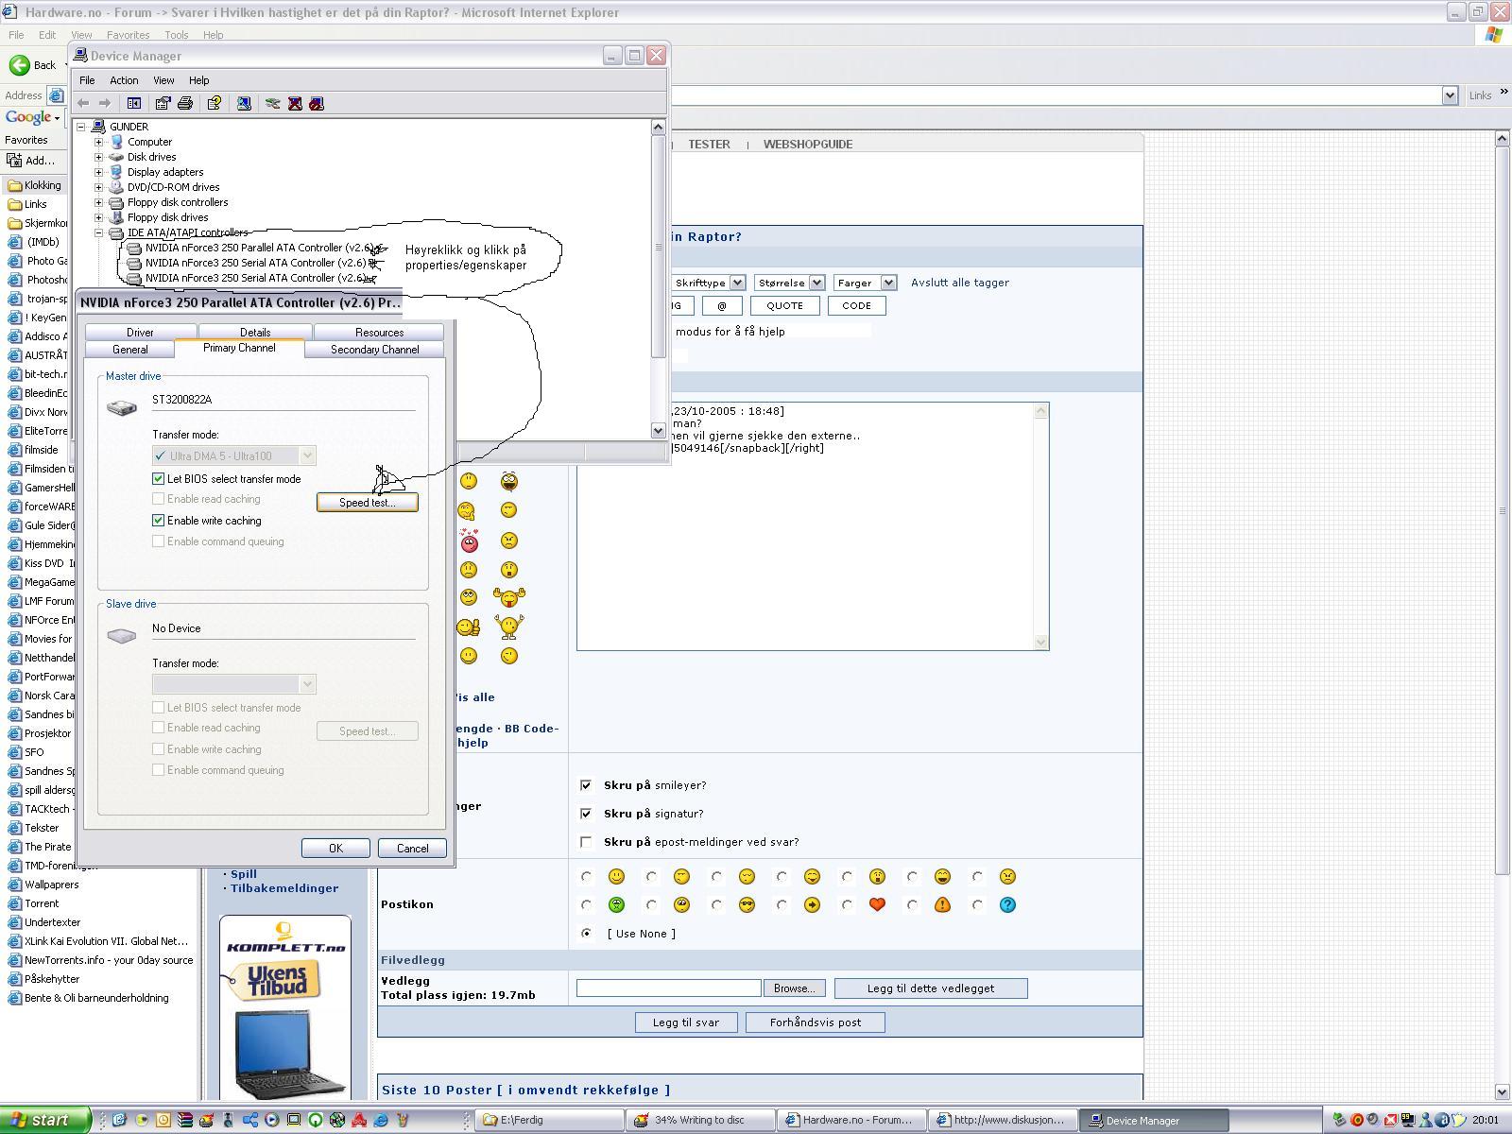Switch to the Resources tab

pyautogui.click(x=379, y=333)
